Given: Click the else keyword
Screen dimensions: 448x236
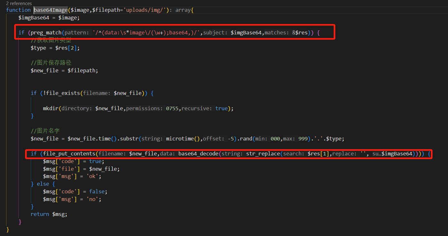Looking at the screenshot, I should click(x=43, y=184).
